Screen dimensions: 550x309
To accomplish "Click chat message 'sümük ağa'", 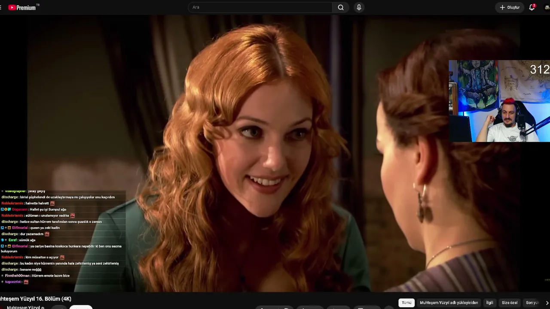I will tap(27, 240).
